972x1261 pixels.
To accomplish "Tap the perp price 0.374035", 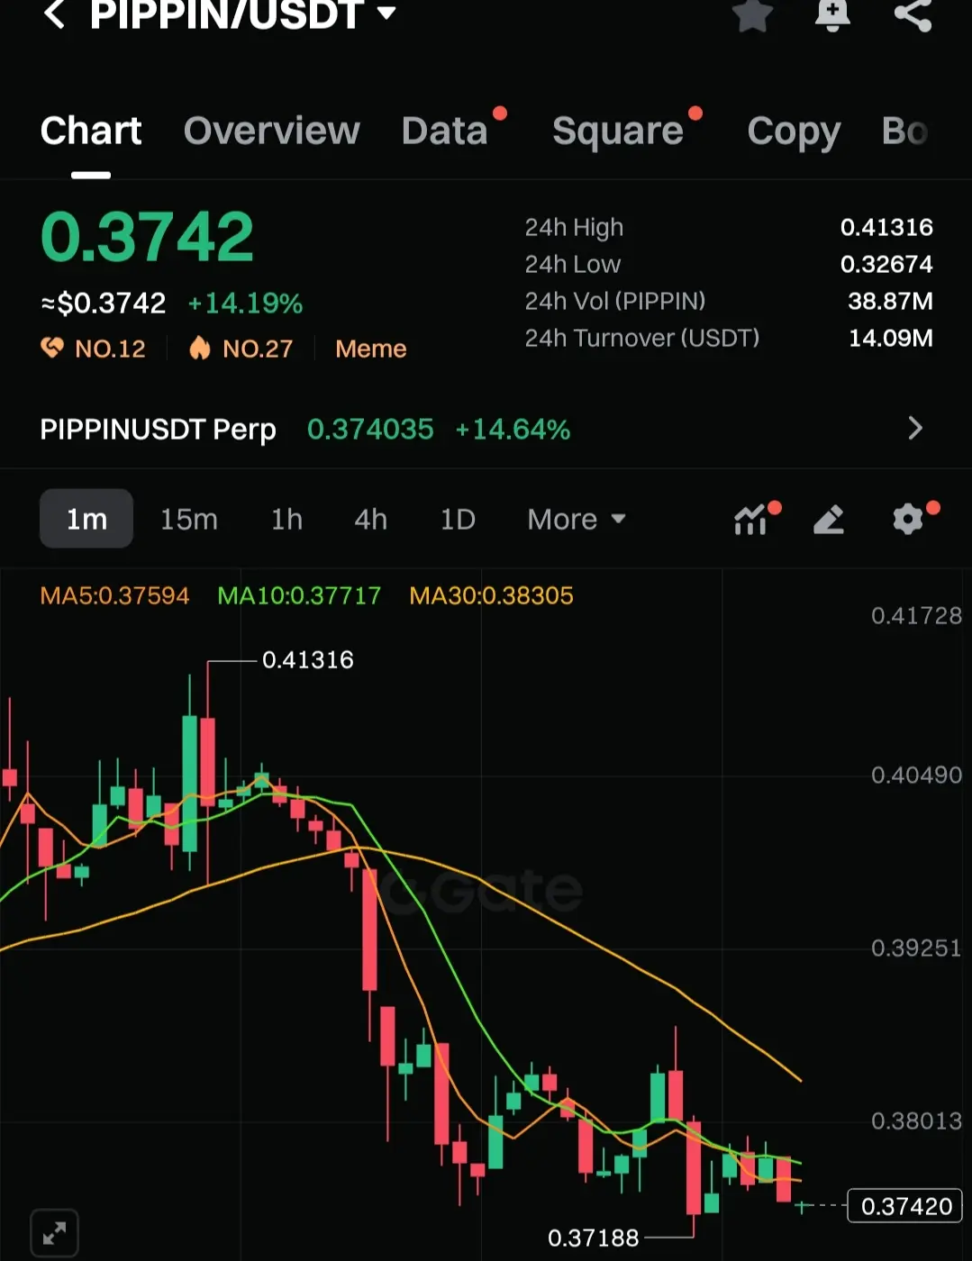I will coord(370,430).
